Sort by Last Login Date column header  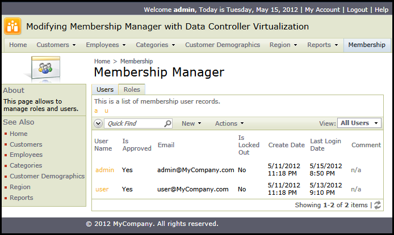(325, 145)
